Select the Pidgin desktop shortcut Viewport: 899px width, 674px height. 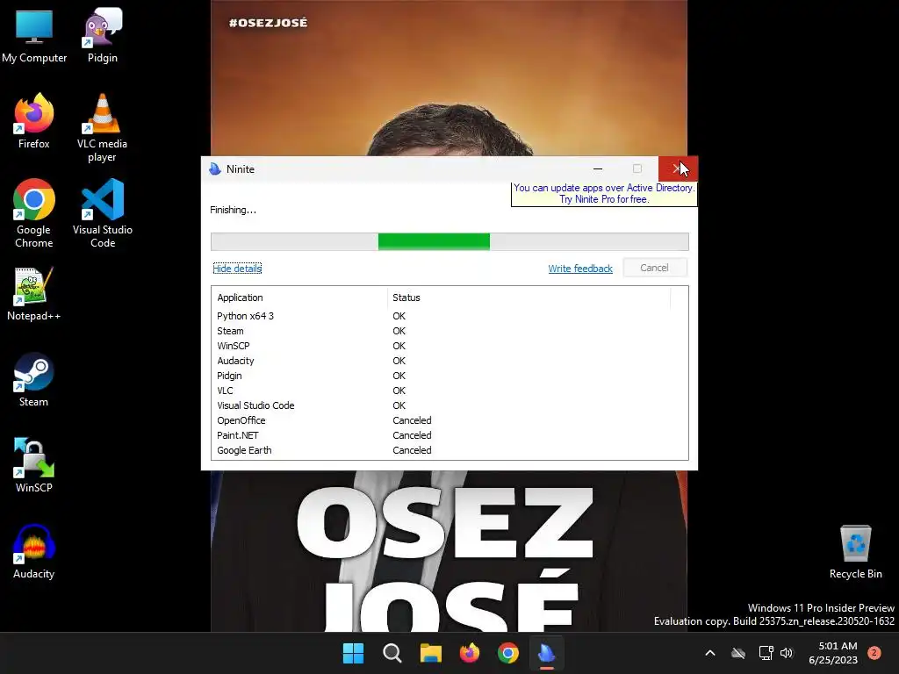click(x=102, y=36)
